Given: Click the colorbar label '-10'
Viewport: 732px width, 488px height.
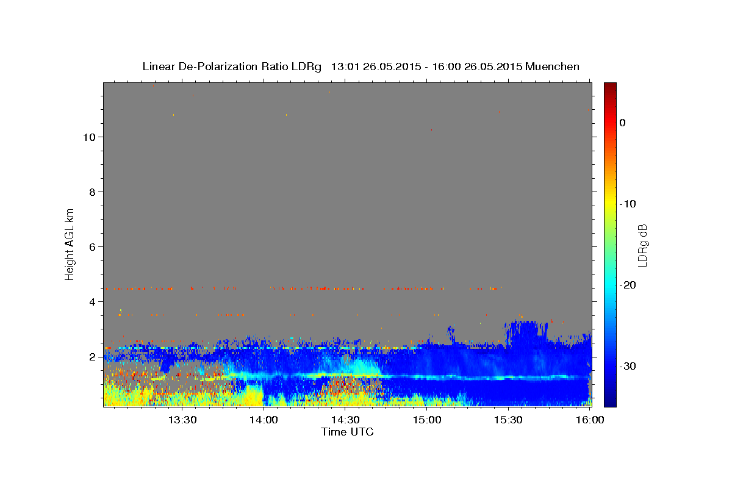Looking at the screenshot, I should click(x=628, y=204).
